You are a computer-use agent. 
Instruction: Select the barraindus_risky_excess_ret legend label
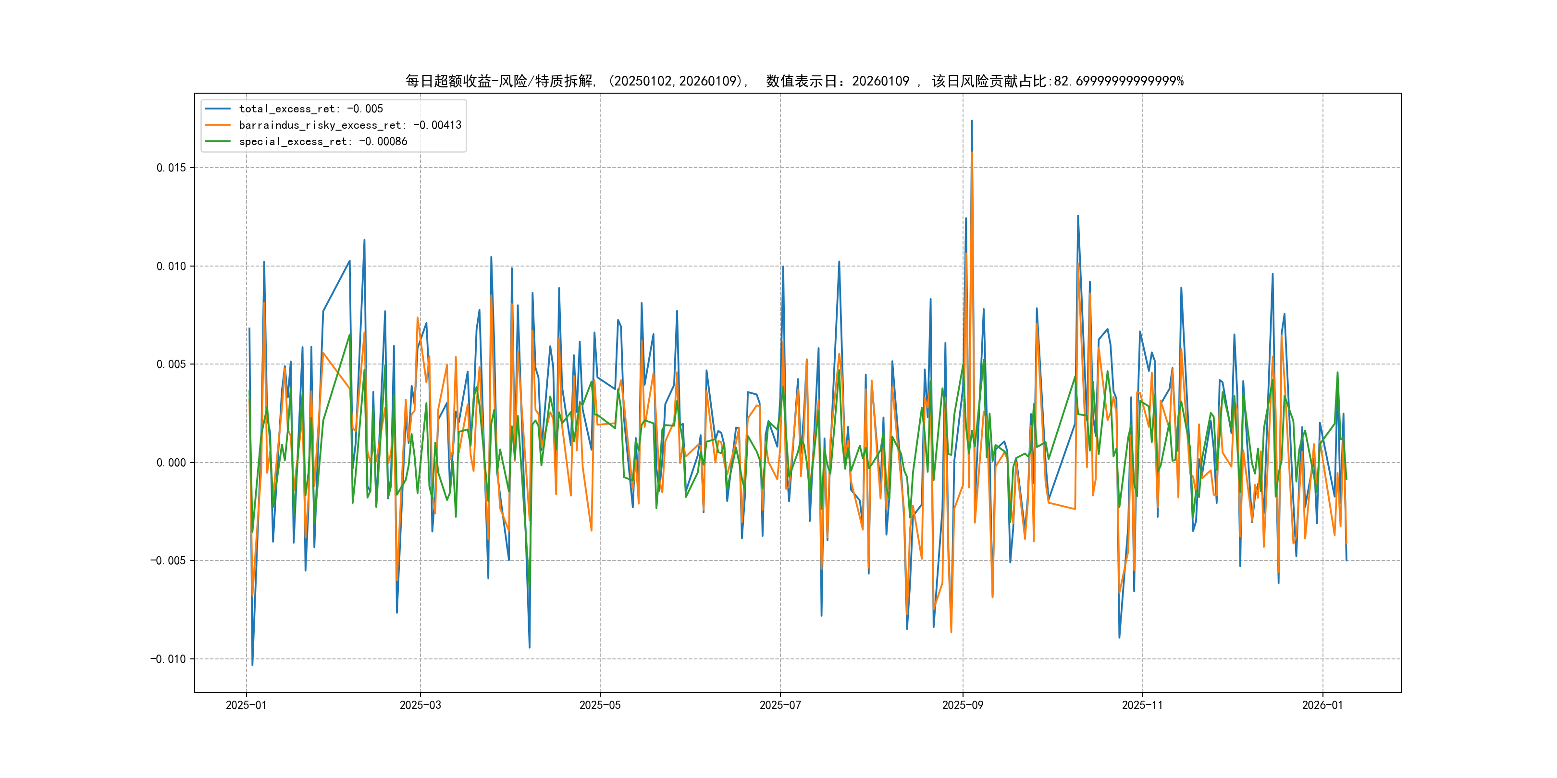pos(350,125)
